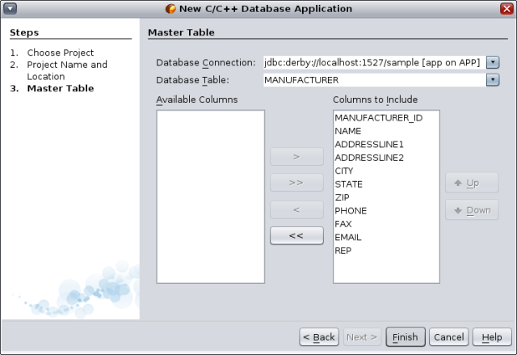This screenshot has width=517, height=355.
Task: Move column Up button
Action: coord(472,183)
